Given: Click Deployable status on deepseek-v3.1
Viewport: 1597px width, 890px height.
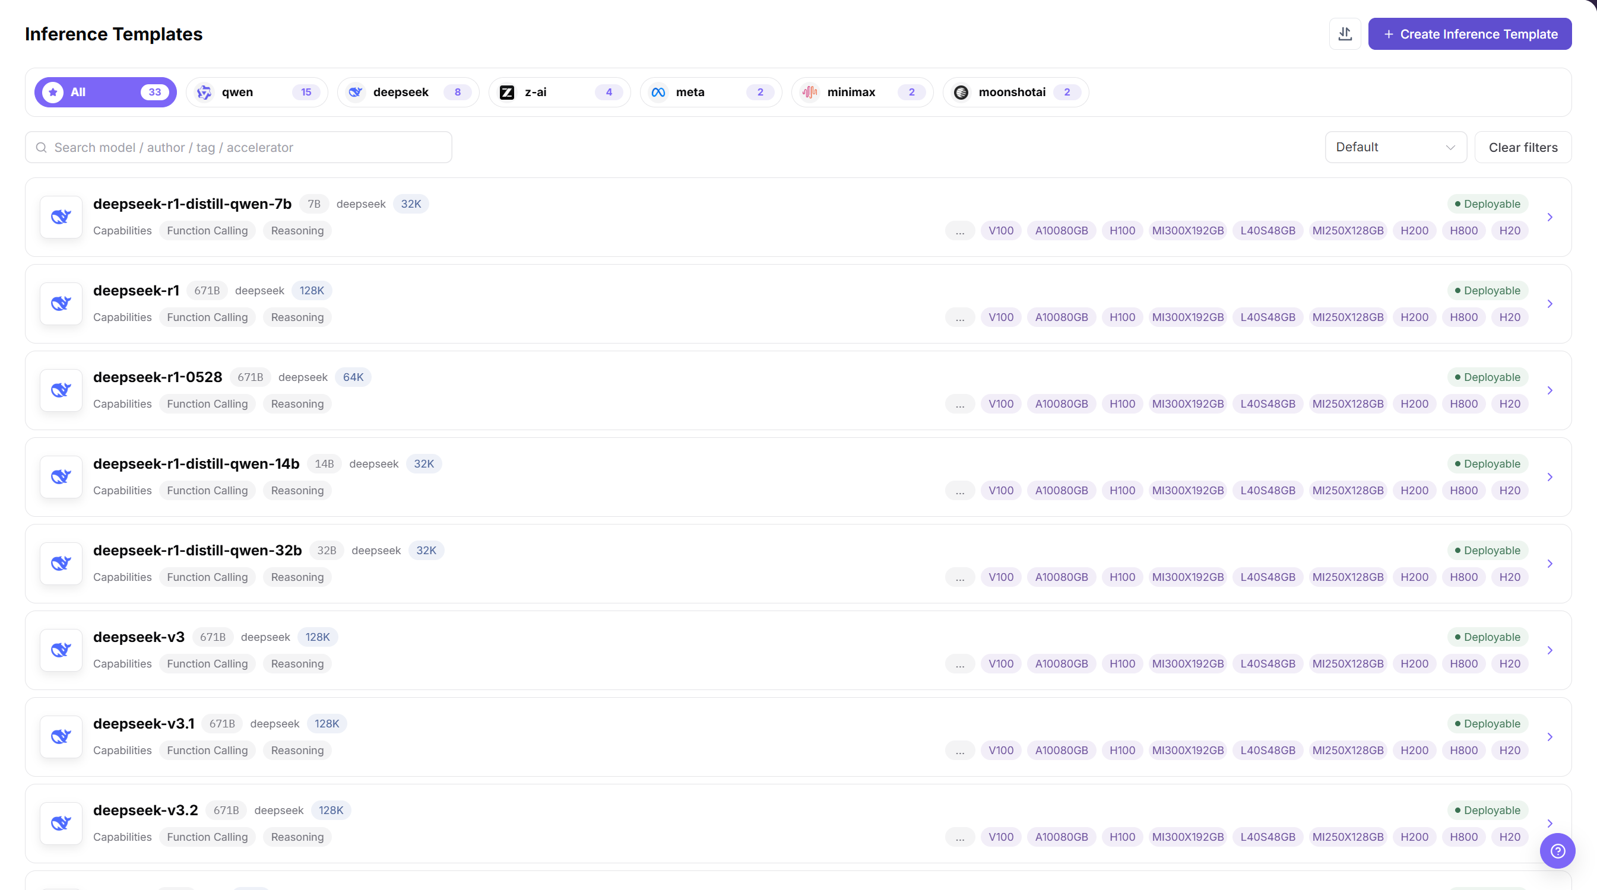Looking at the screenshot, I should (1487, 724).
